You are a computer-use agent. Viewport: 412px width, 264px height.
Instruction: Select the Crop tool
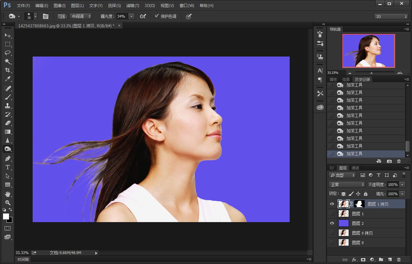coord(8,70)
